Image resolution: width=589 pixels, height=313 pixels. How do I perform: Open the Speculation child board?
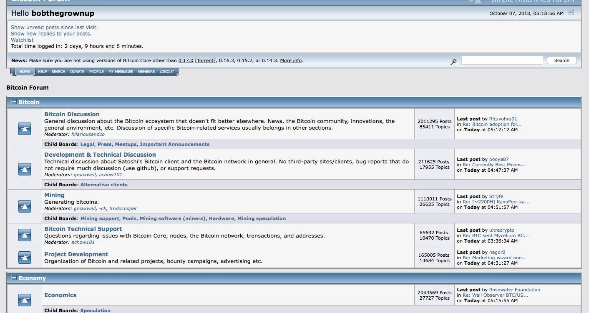click(x=96, y=310)
